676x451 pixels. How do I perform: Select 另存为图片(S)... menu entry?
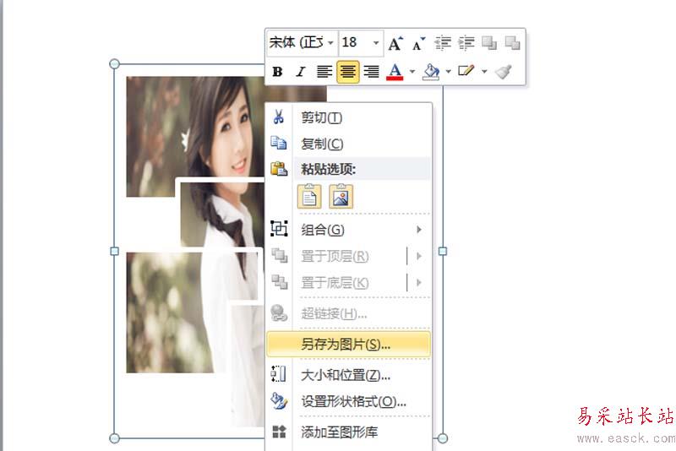pyautogui.click(x=349, y=345)
